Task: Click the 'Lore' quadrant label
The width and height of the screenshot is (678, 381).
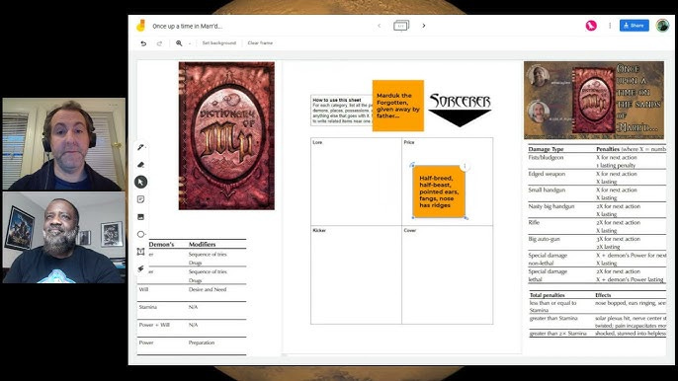Action: point(317,142)
